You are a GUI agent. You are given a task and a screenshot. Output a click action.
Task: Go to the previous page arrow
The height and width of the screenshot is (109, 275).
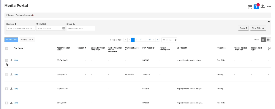[x=129, y=40]
